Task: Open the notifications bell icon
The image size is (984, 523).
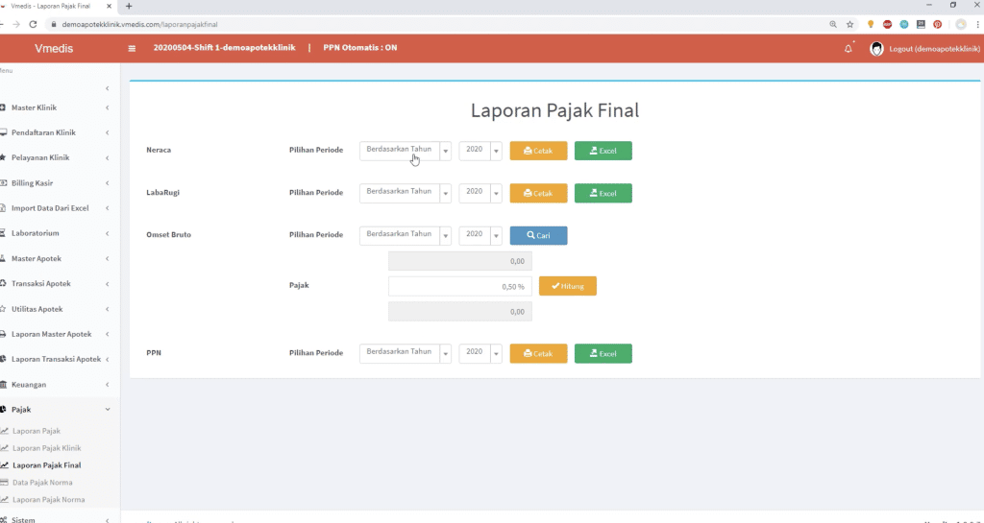Action: pyautogui.click(x=849, y=48)
